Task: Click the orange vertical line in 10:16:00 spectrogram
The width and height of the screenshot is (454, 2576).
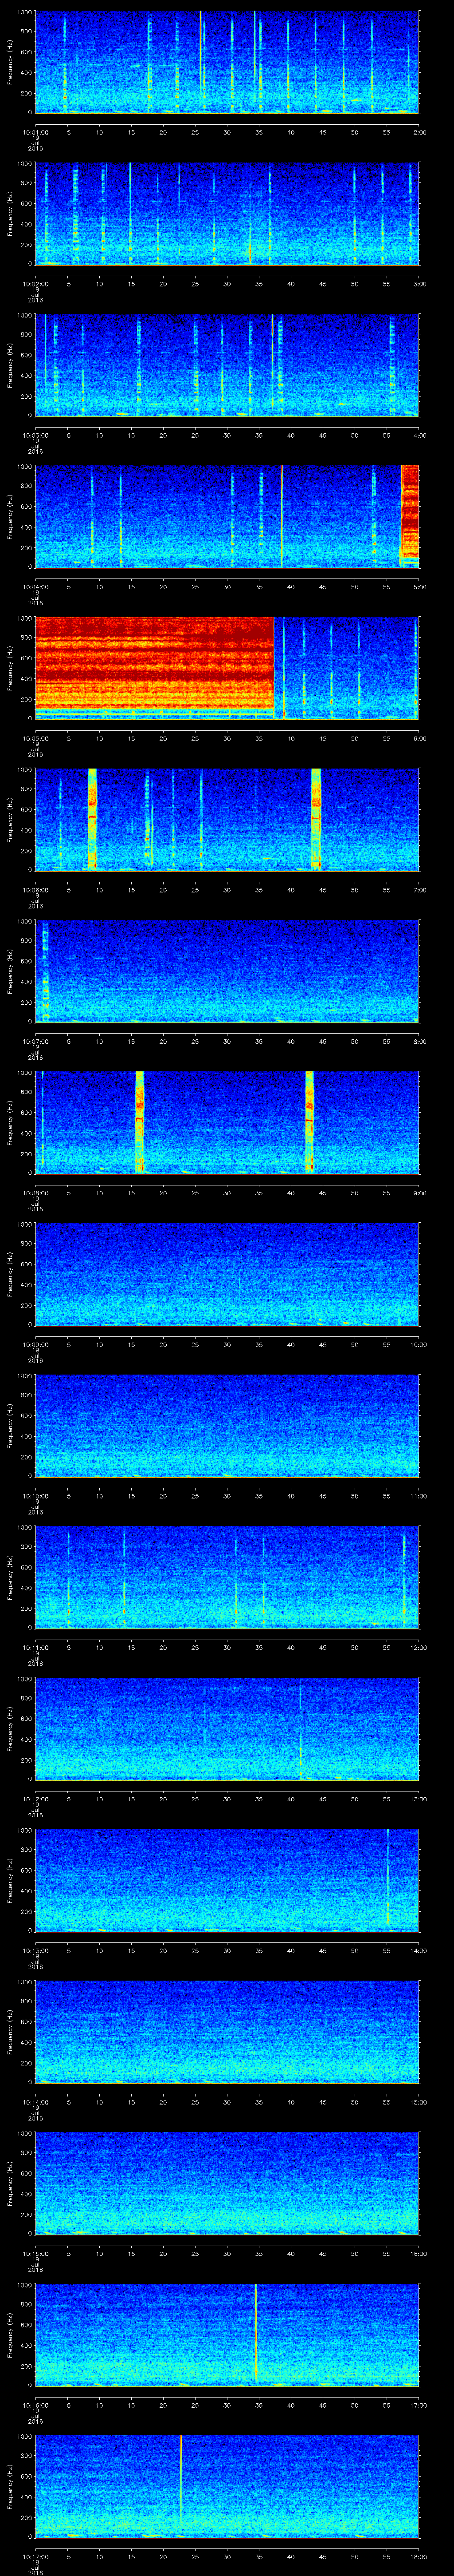Action: (256, 2333)
